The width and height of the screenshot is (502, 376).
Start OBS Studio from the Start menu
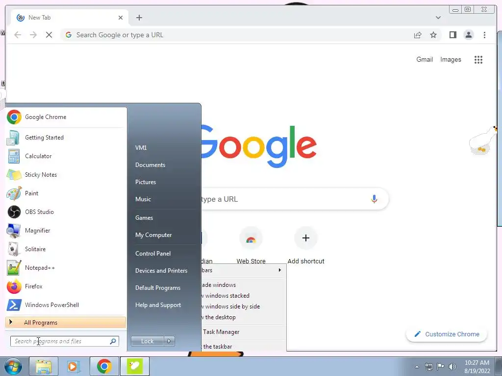66,211
